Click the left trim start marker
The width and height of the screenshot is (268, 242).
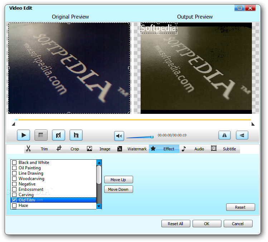point(14,124)
